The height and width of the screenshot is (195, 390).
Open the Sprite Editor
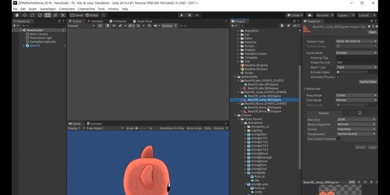[x=368, y=81]
